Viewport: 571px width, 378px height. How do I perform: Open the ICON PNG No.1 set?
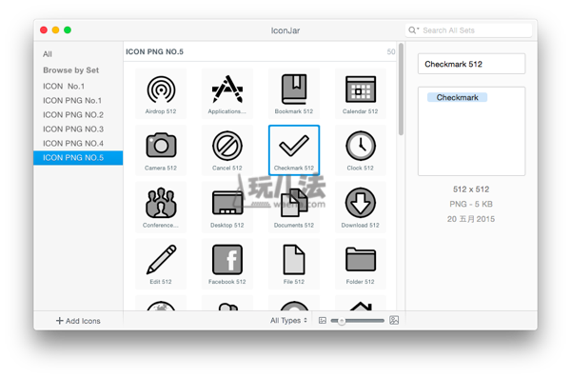click(72, 101)
